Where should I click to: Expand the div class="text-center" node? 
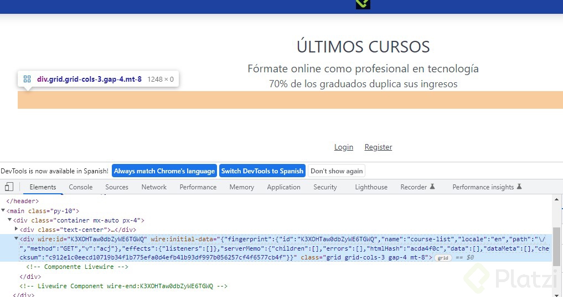pos(16,229)
